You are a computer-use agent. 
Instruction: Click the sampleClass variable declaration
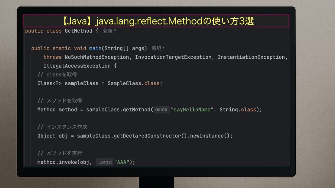pos(81,83)
